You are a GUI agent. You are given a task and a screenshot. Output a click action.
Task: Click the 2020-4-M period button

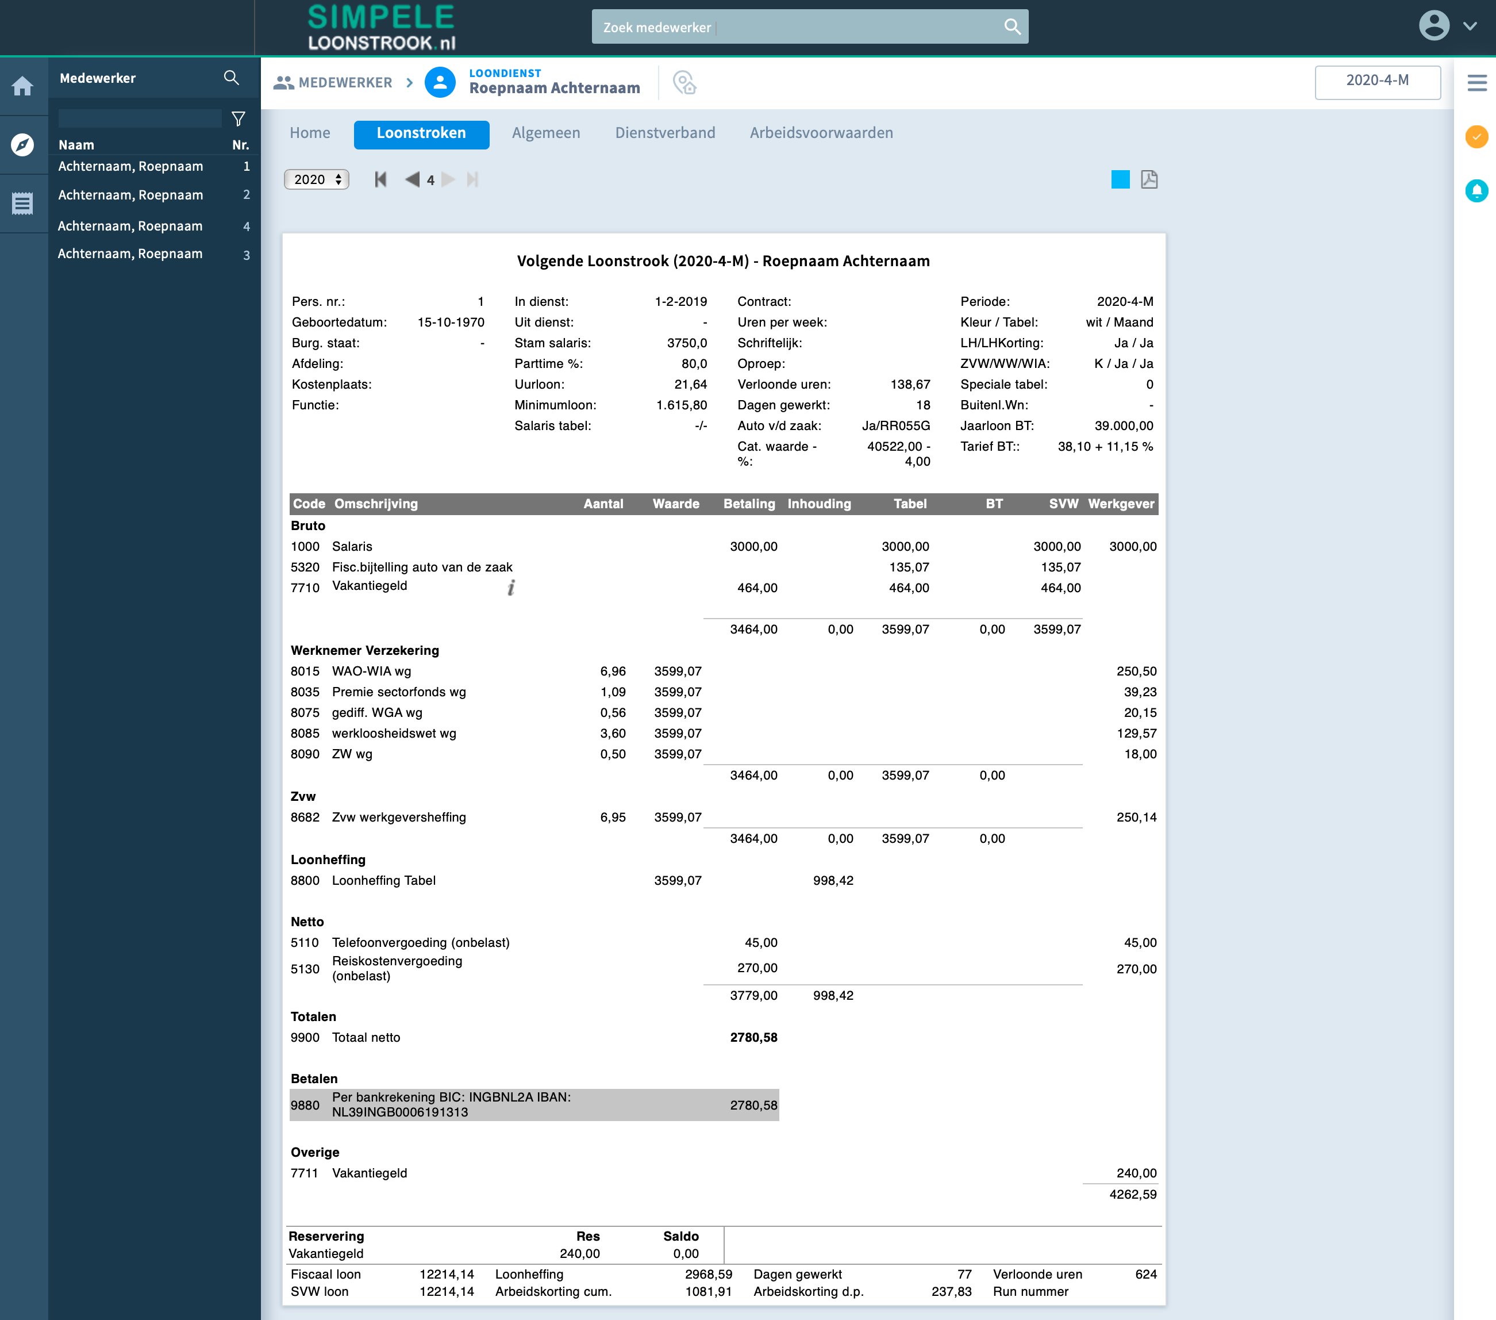click(1376, 80)
